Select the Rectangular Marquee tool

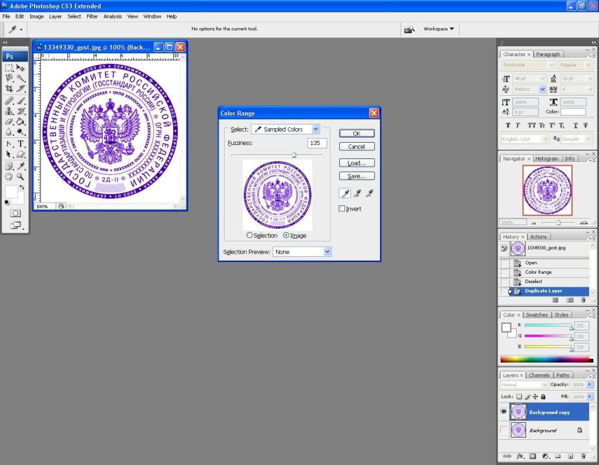9,68
